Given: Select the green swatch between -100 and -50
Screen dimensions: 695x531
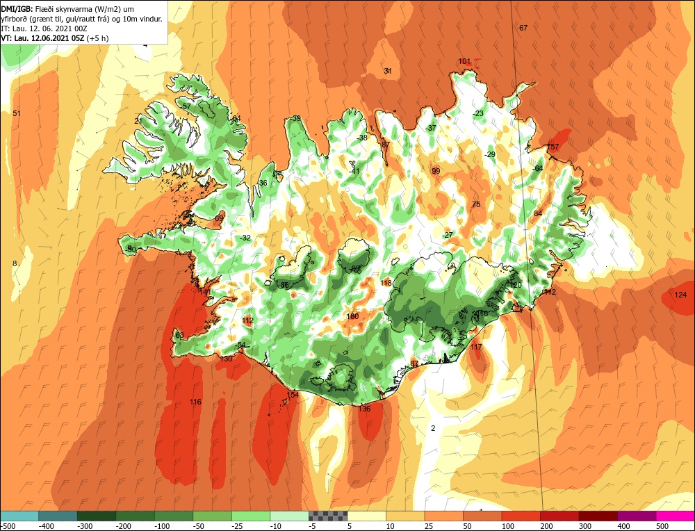Looking at the screenshot, I should 173,516.
